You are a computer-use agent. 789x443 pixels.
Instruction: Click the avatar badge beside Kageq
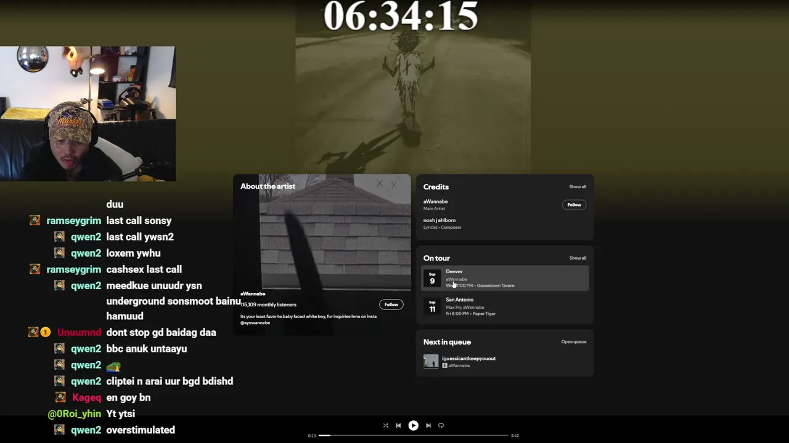click(60, 397)
